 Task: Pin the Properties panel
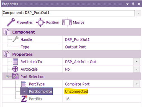tap(133, 4)
